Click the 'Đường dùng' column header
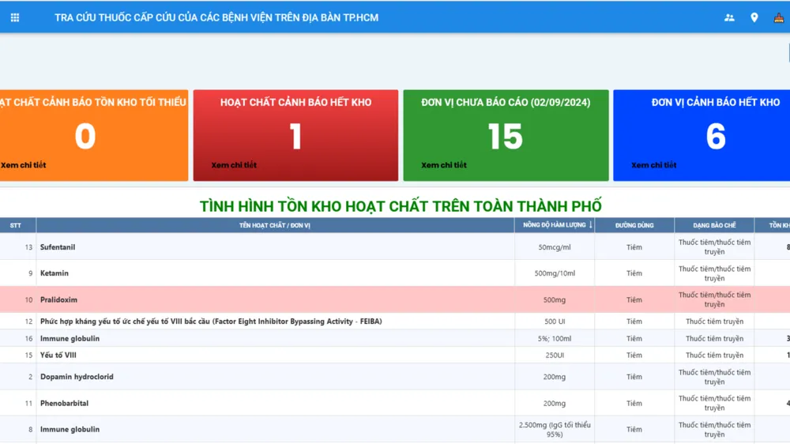 tap(634, 225)
